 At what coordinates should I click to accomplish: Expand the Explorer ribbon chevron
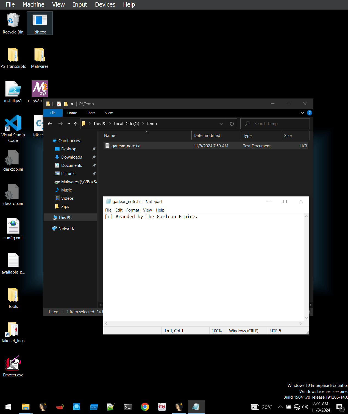[x=302, y=113]
